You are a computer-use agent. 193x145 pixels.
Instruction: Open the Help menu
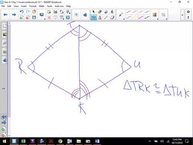point(68,6)
